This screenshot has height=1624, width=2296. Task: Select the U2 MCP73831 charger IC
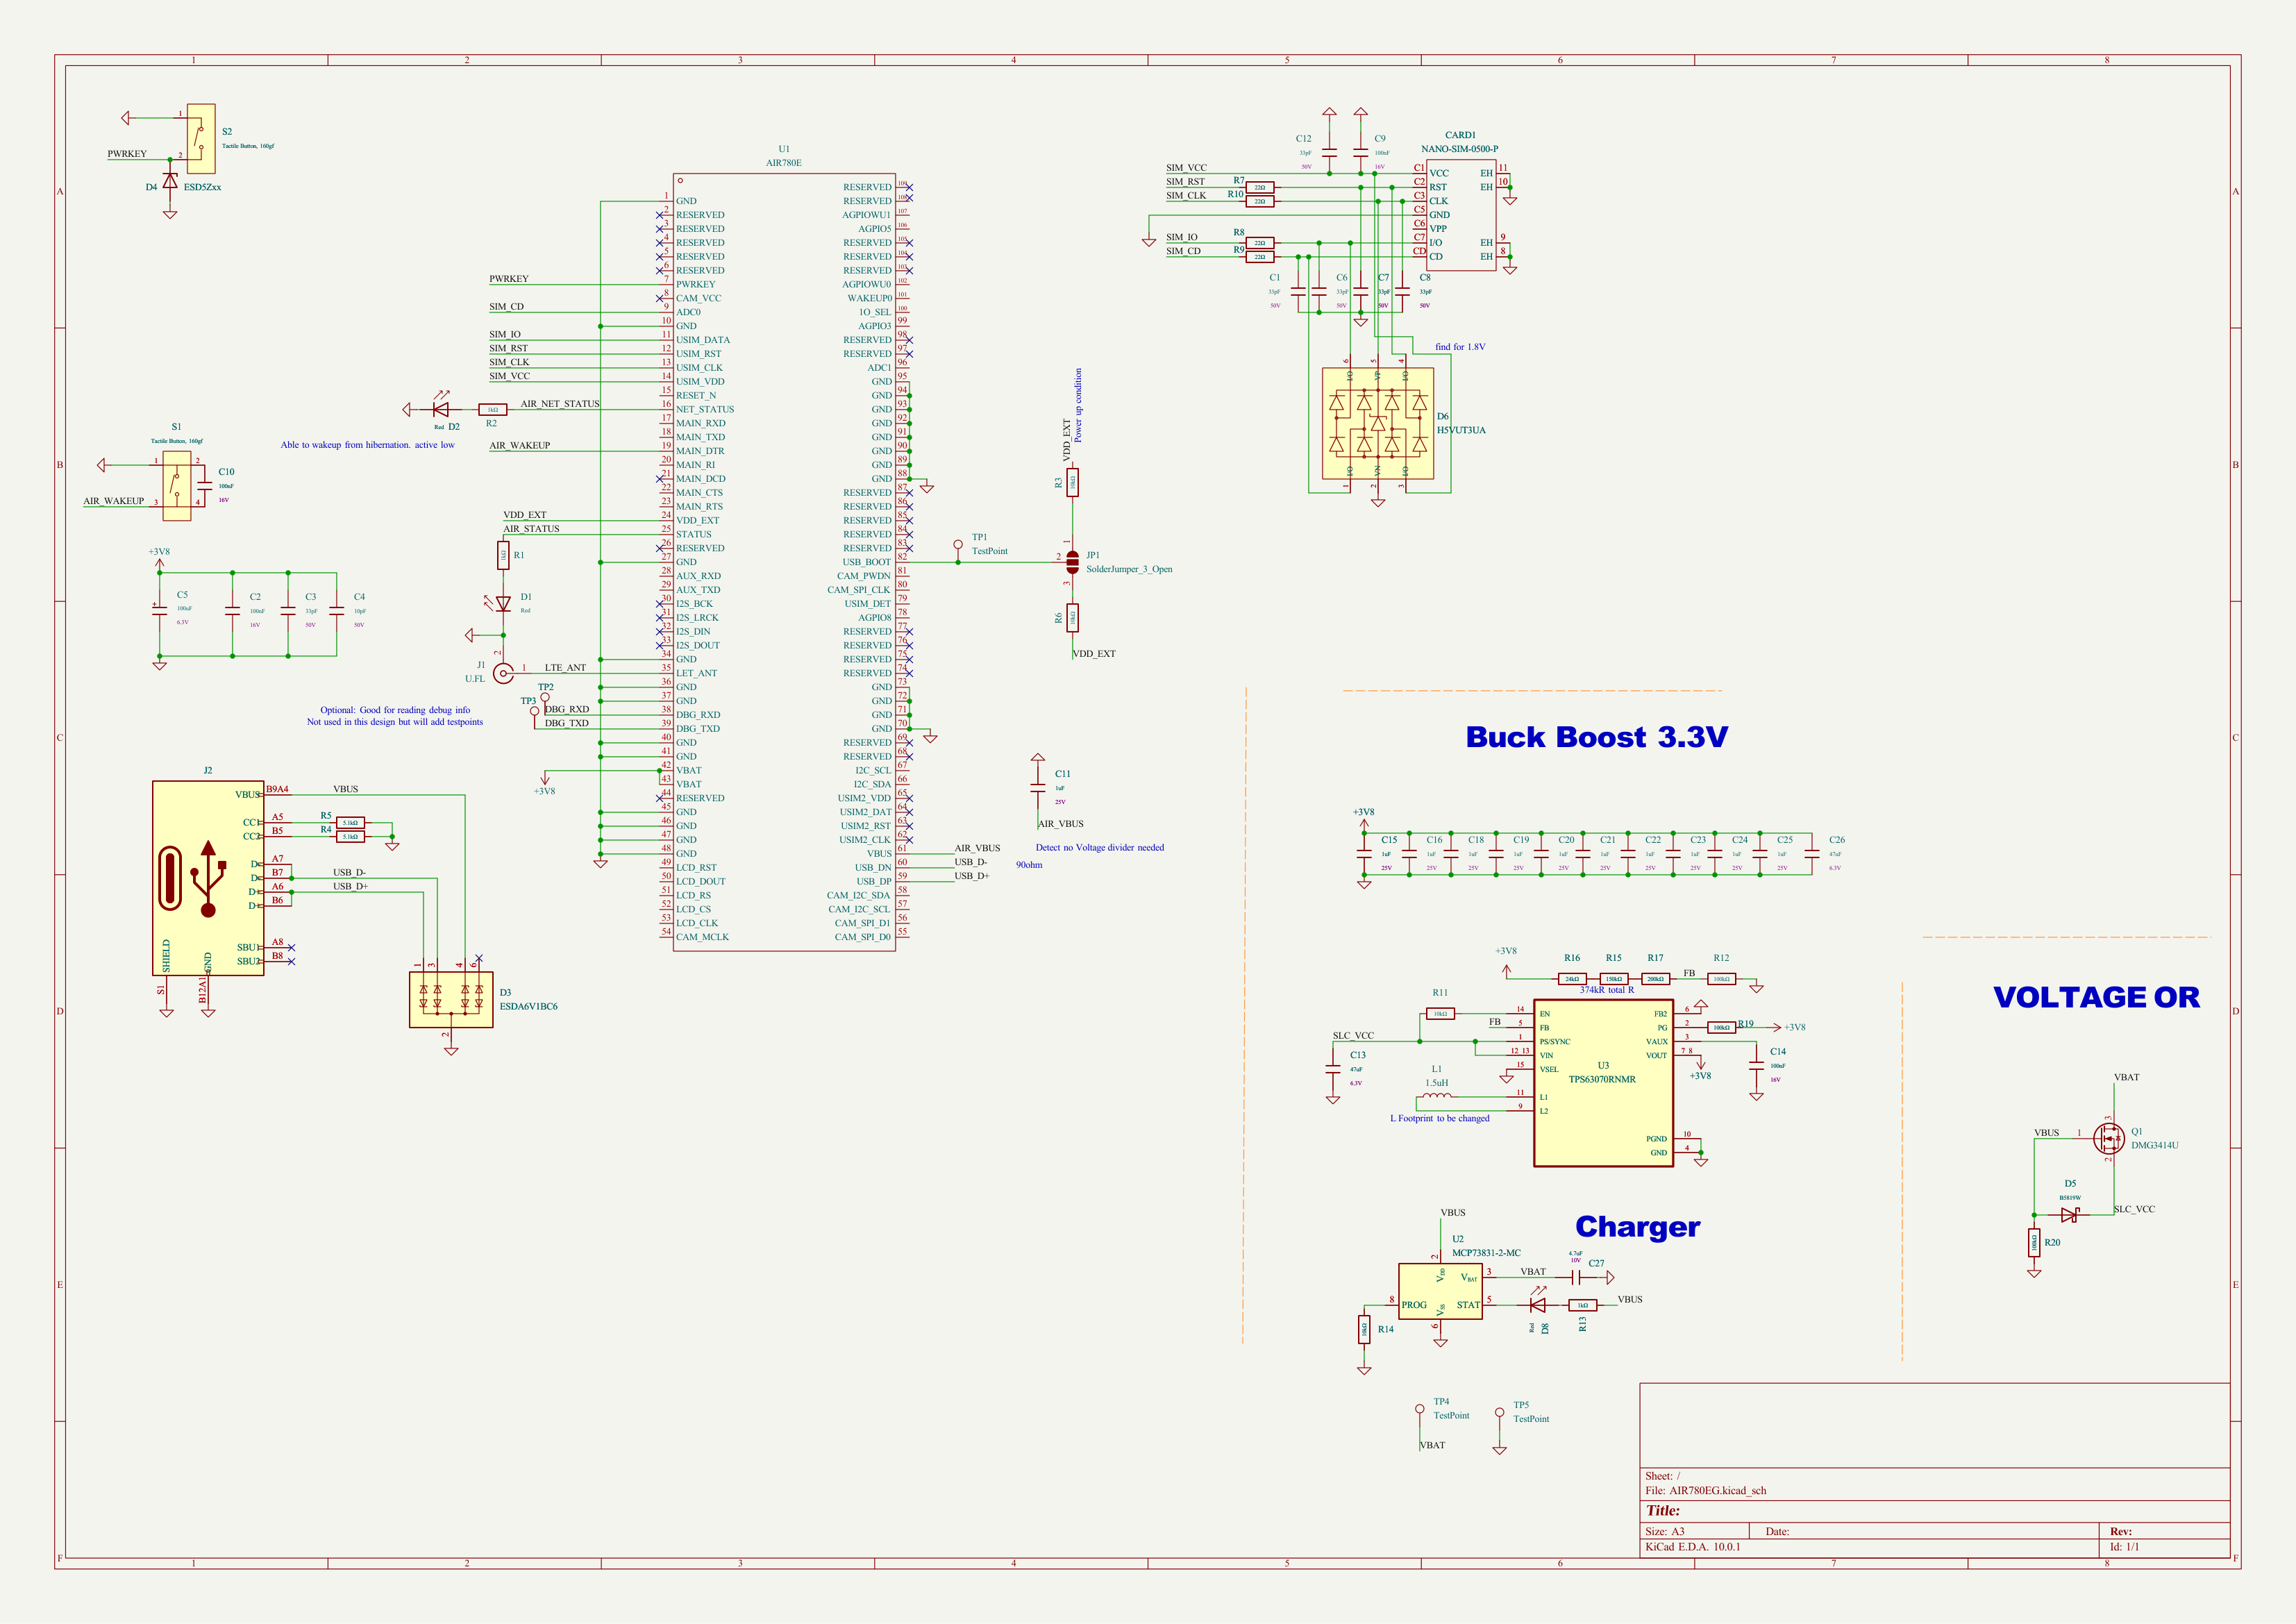(1440, 1291)
